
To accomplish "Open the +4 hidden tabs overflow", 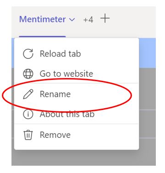I will [88, 20].
